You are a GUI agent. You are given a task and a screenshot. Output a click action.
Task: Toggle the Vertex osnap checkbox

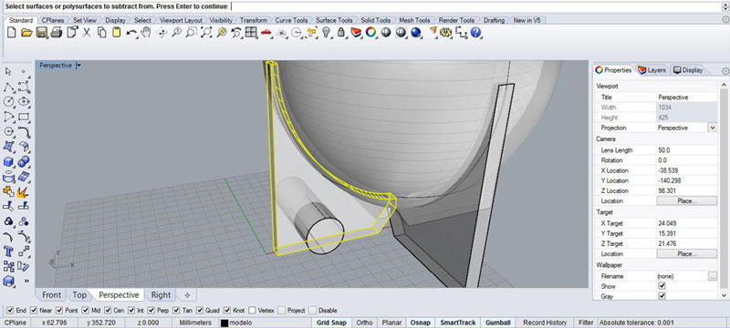[252, 310]
